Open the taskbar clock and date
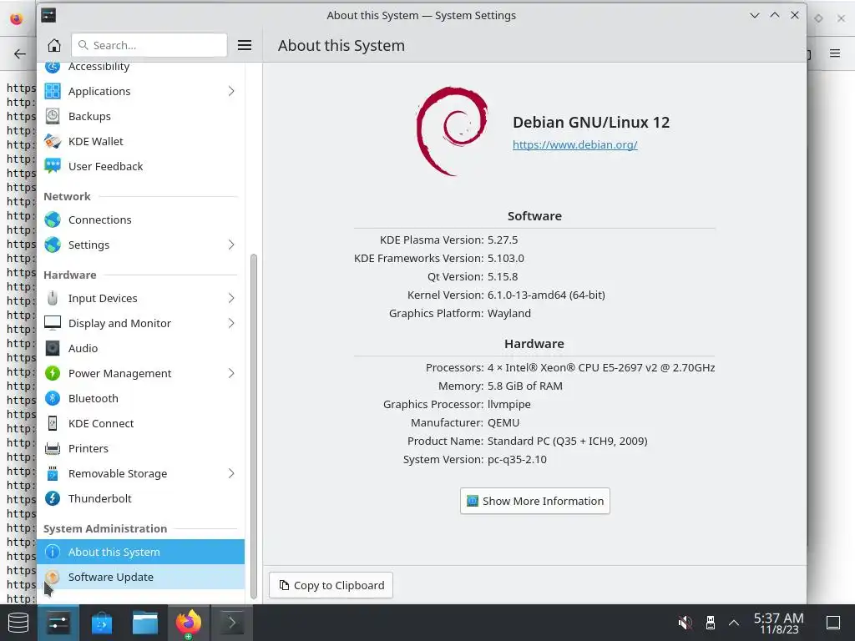Viewport: 855px width, 641px height. click(x=779, y=623)
